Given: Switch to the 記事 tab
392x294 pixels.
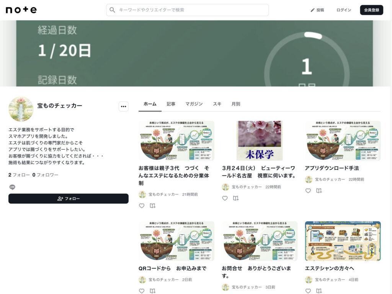Looking at the screenshot, I should pos(171,104).
